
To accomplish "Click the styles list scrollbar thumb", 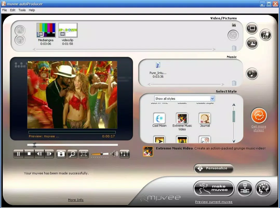I will (234, 116).
